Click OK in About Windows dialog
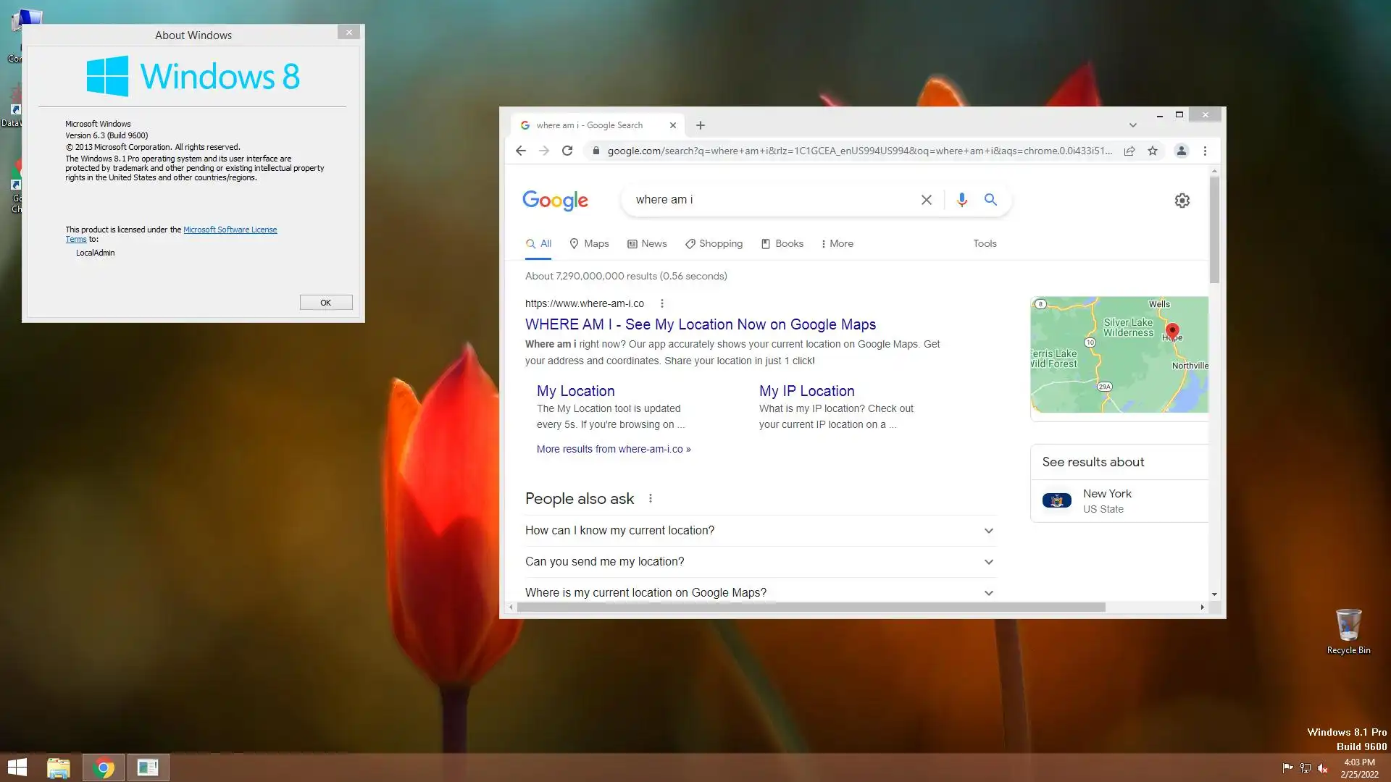 326,303
